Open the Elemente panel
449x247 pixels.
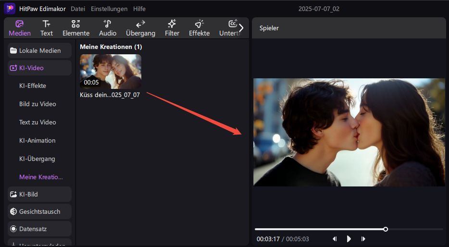pos(76,28)
